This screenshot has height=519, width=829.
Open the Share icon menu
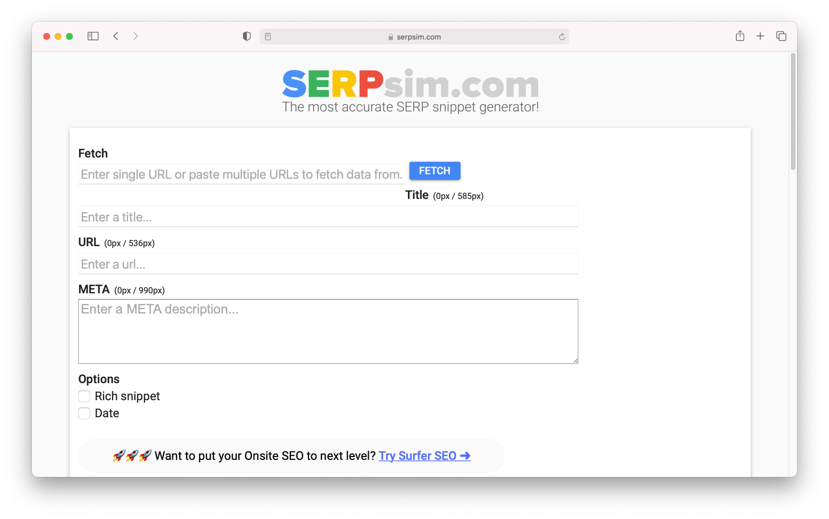pyautogui.click(x=740, y=36)
